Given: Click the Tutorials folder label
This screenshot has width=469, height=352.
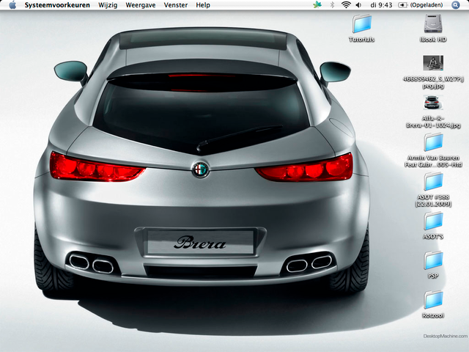Looking at the screenshot, I should pyautogui.click(x=361, y=39).
